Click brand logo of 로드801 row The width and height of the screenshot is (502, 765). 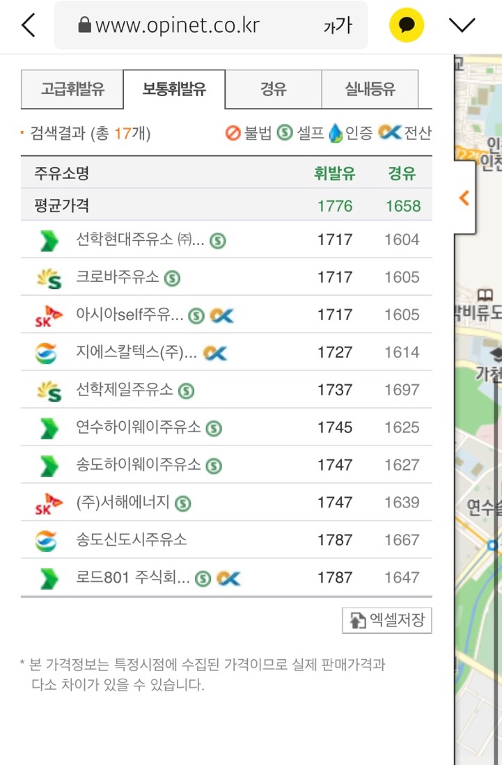point(49,578)
